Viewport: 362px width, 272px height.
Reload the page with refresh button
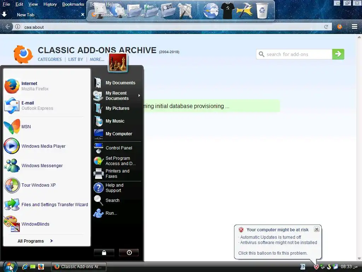point(326,27)
